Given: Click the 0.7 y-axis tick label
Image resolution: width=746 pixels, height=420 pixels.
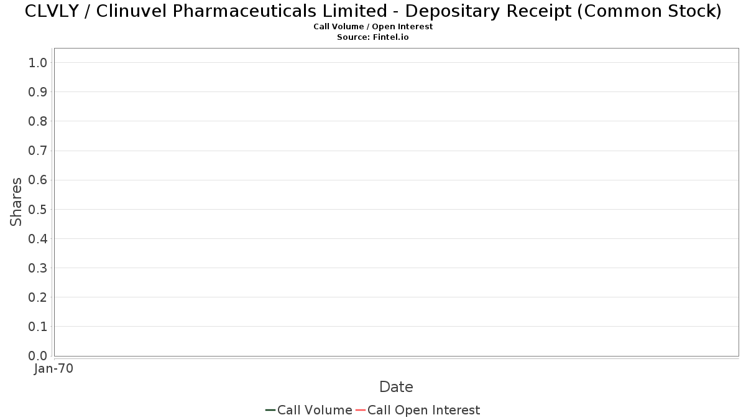Looking at the screenshot, I should [x=38, y=151].
